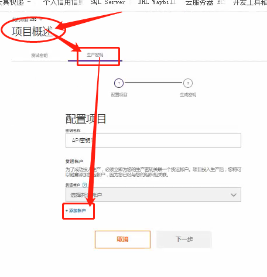
Task: Open the 开发工具箱 bookmark
Action: click(x=250, y=2)
